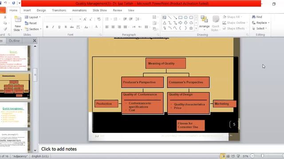Increase the font size

[x=85, y=19]
